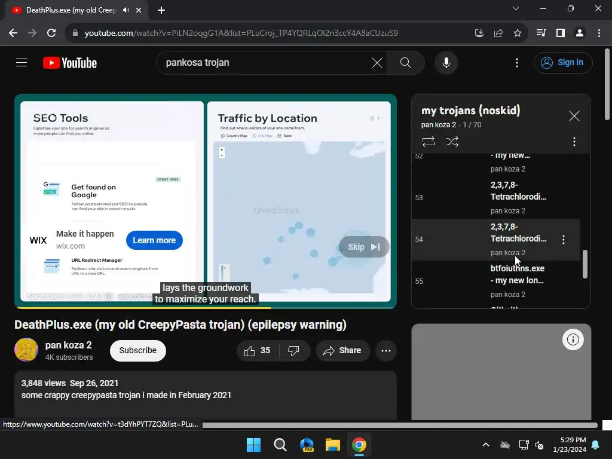This screenshot has height=459, width=612.
Task: Open more actions ellipsis below video
Action: coord(386,350)
